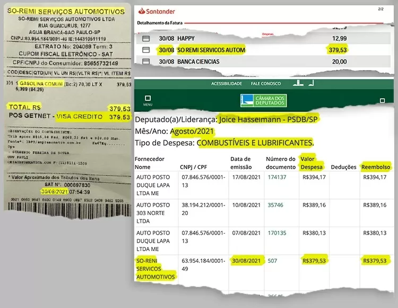
Task: Click card icon beside SO REMI SERVICOS AUTOM
Action: 147,50
